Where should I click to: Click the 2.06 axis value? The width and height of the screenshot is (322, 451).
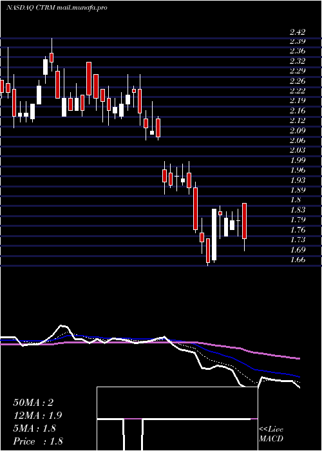[298, 140]
